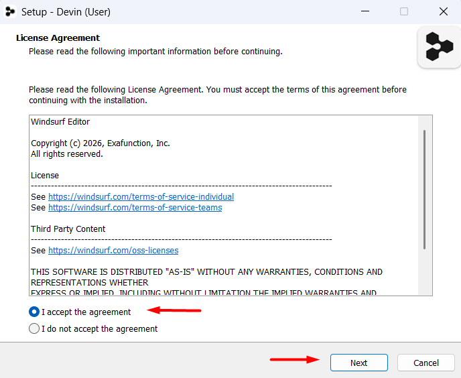Click the Copyright Exafunction, Inc. line
This screenshot has height=378, width=461.
tap(101, 143)
